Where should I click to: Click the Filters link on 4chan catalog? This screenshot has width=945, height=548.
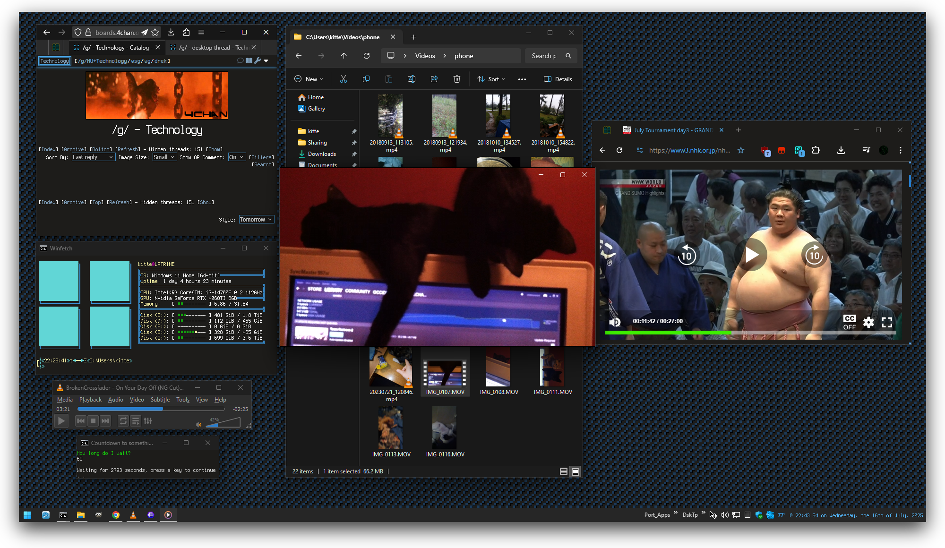[262, 157]
